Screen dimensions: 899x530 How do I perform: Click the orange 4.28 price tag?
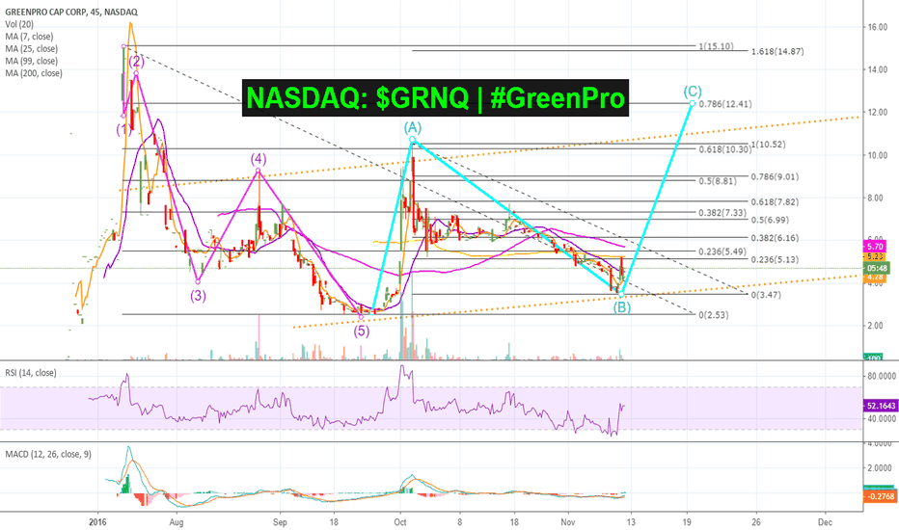point(875,277)
